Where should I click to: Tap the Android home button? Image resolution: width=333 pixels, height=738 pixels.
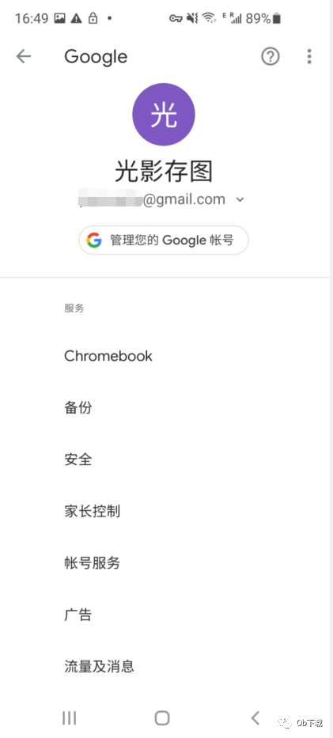(162, 718)
